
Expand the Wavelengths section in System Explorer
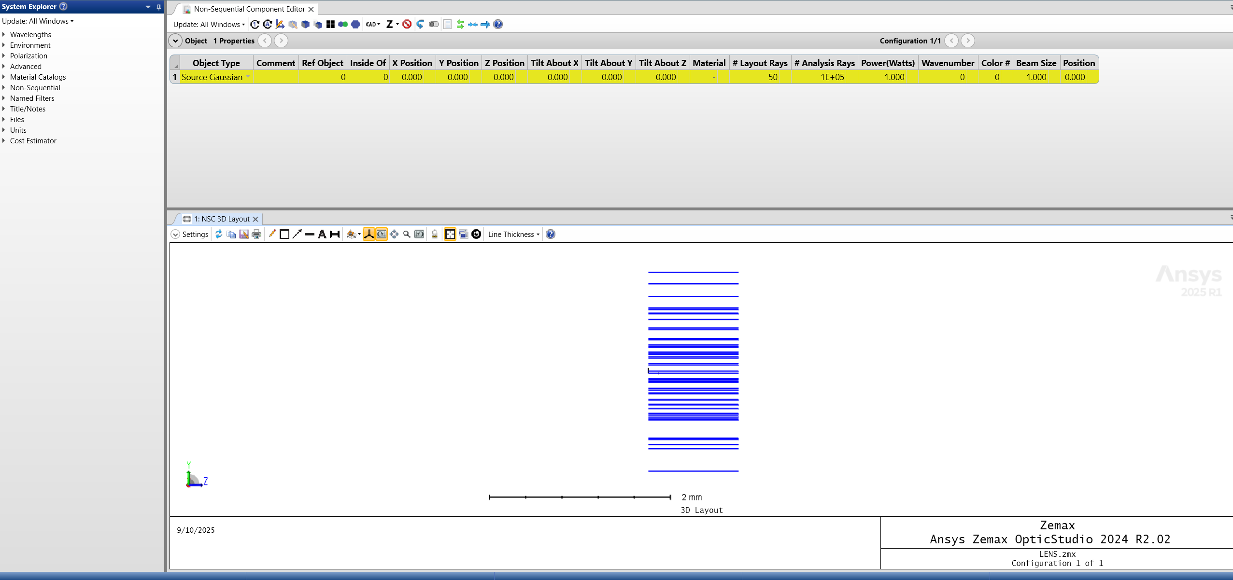[4, 34]
